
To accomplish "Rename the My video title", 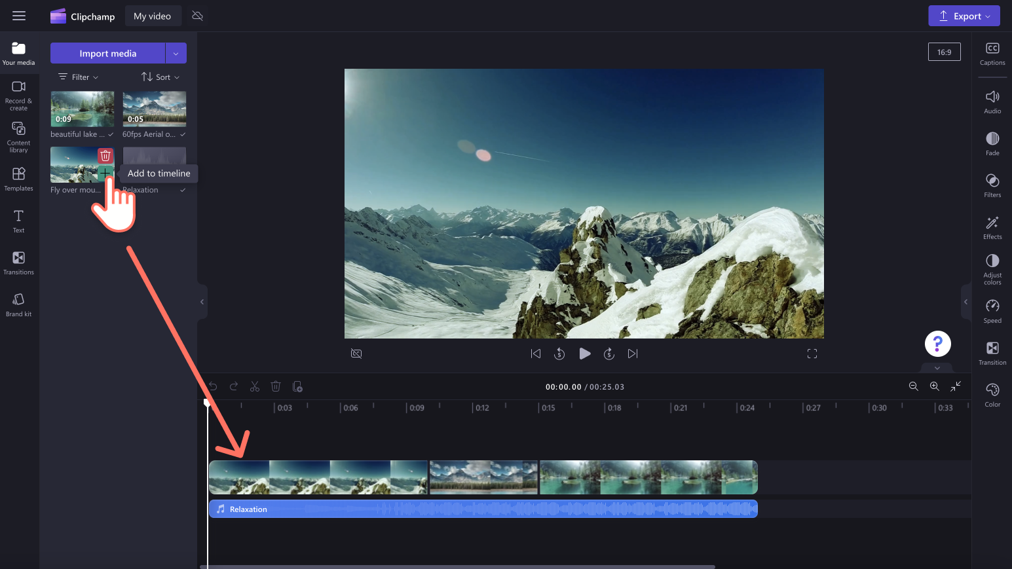I will [153, 16].
